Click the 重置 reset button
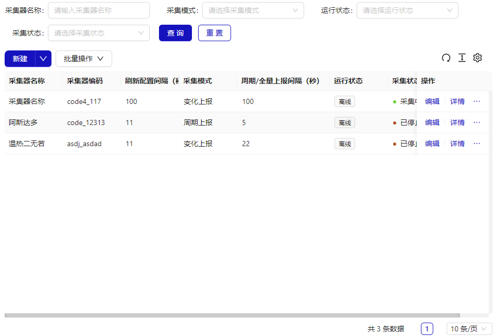The height and width of the screenshot is (336, 495). point(215,33)
